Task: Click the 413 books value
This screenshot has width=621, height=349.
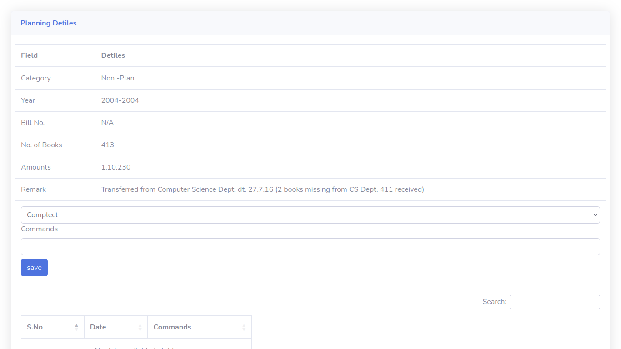Action: click(x=108, y=145)
